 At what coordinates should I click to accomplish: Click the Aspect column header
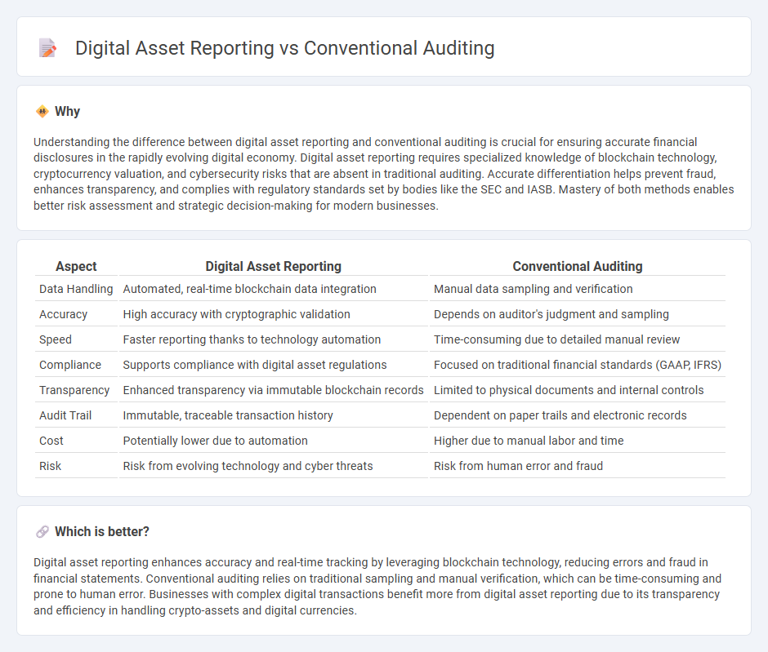click(76, 266)
